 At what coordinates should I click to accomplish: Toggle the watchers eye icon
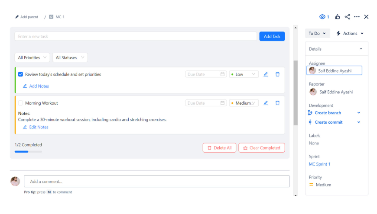click(x=322, y=17)
